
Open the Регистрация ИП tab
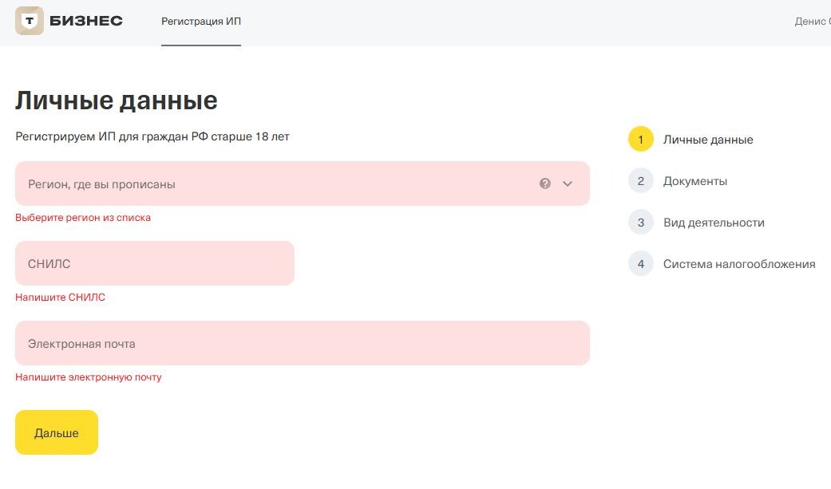point(201,22)
